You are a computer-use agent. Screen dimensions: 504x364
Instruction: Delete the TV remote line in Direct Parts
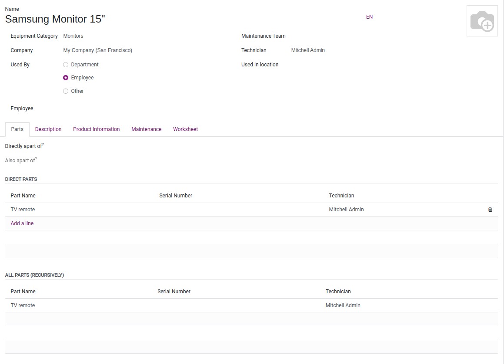point(490,210)
